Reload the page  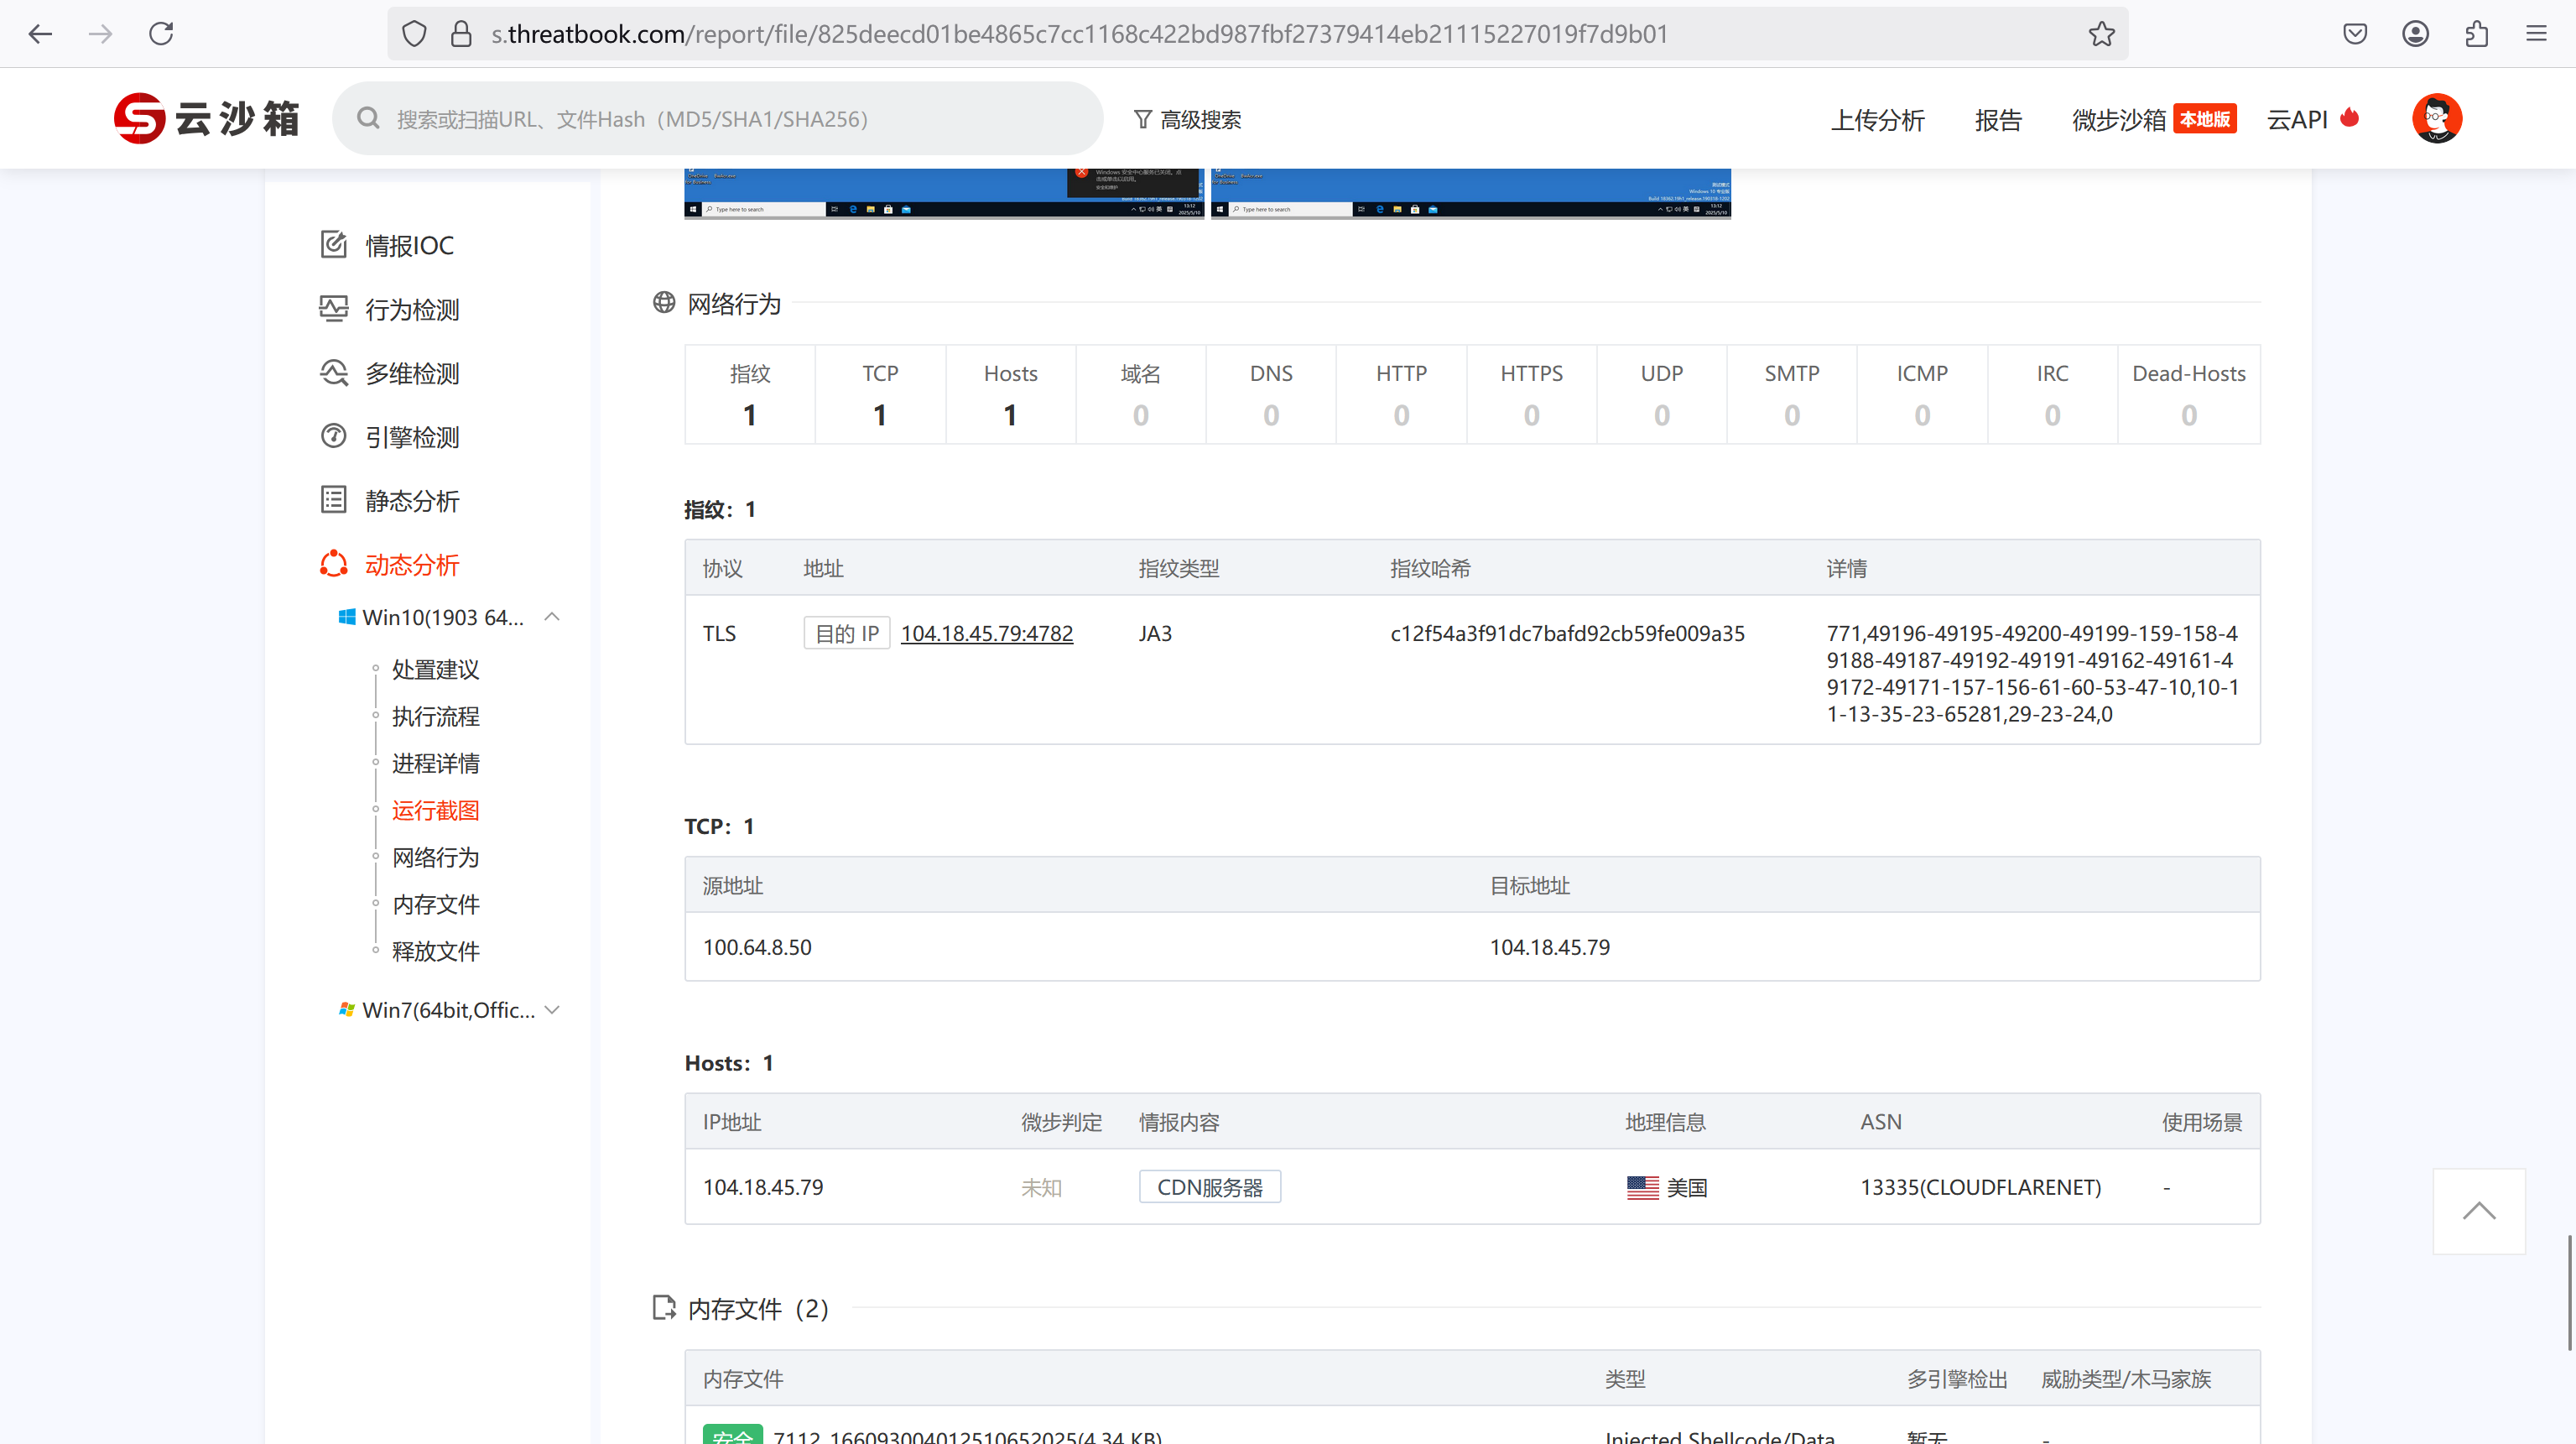pos(161,34)
